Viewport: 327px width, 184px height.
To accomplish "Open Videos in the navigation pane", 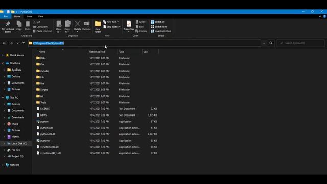I will tap(13, 137).
